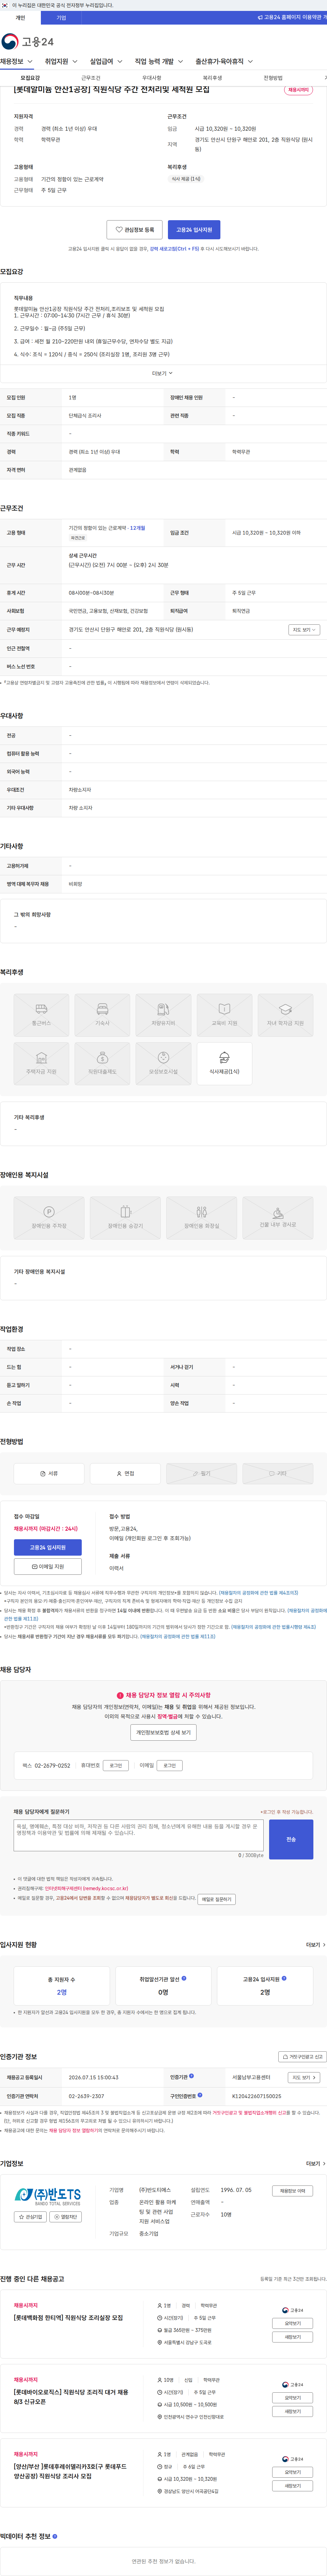Image resolution: width=327 pixels, height=2576 pixels.
Task: Click the 기숙사 welfare icon
Action: [102, 1015]
